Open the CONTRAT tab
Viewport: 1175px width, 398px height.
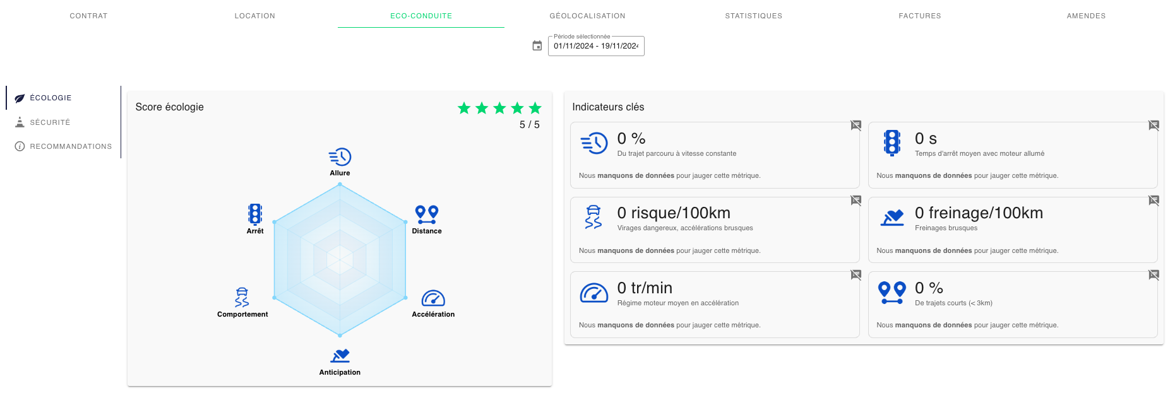pyautogui.click(x=88, y=16)
